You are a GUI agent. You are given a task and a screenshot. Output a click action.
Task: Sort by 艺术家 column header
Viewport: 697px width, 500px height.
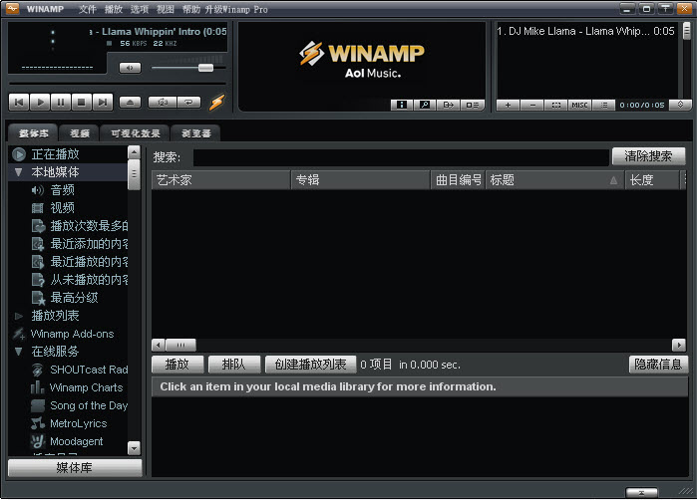(221, 180)
